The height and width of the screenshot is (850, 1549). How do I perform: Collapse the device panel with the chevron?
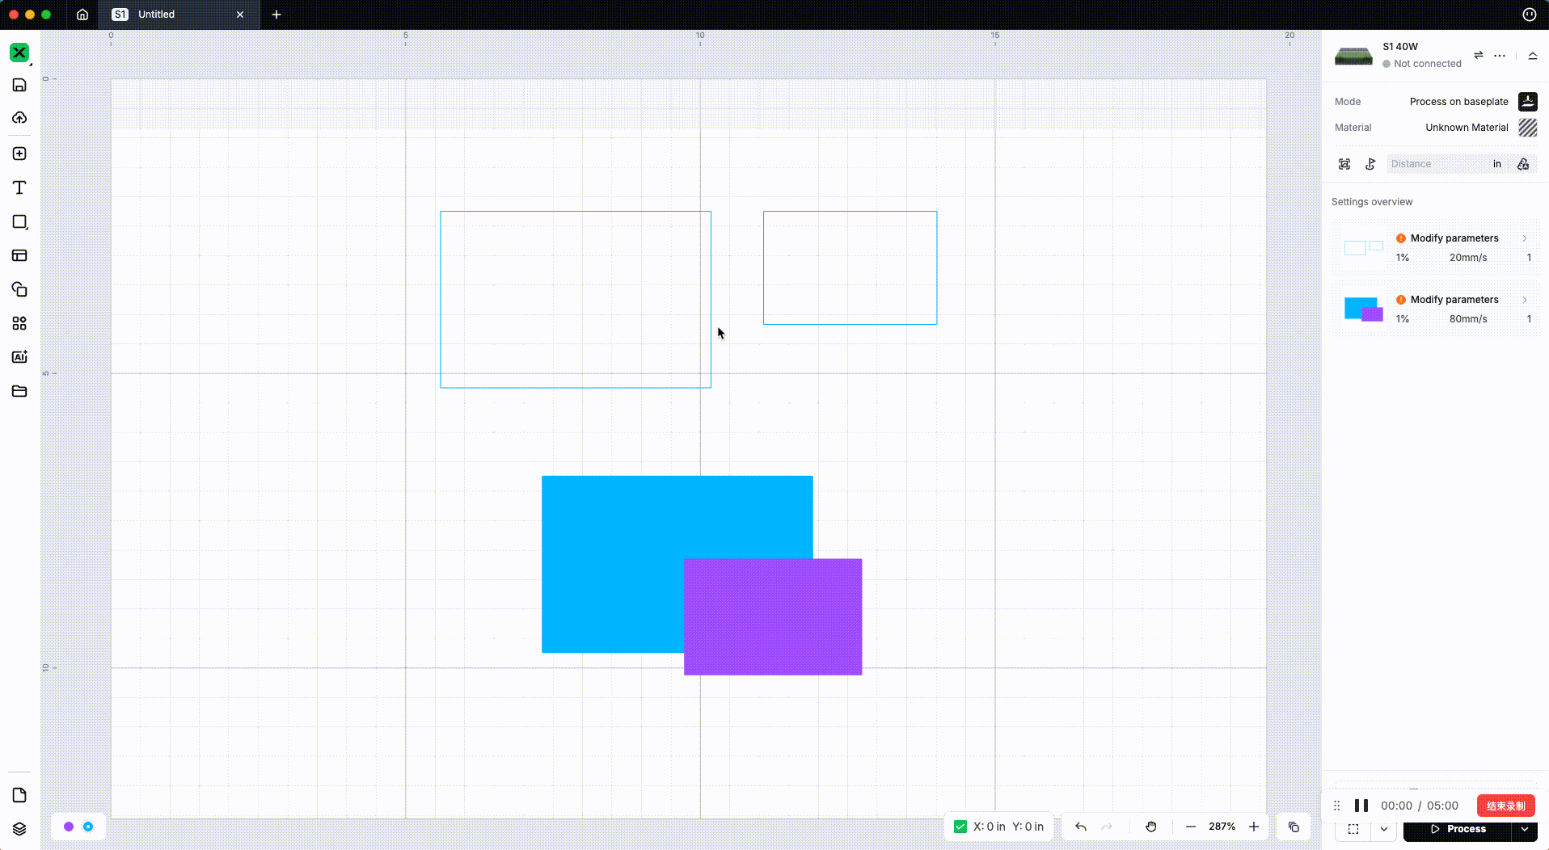pyautogui.click(x=1532, y=56)
